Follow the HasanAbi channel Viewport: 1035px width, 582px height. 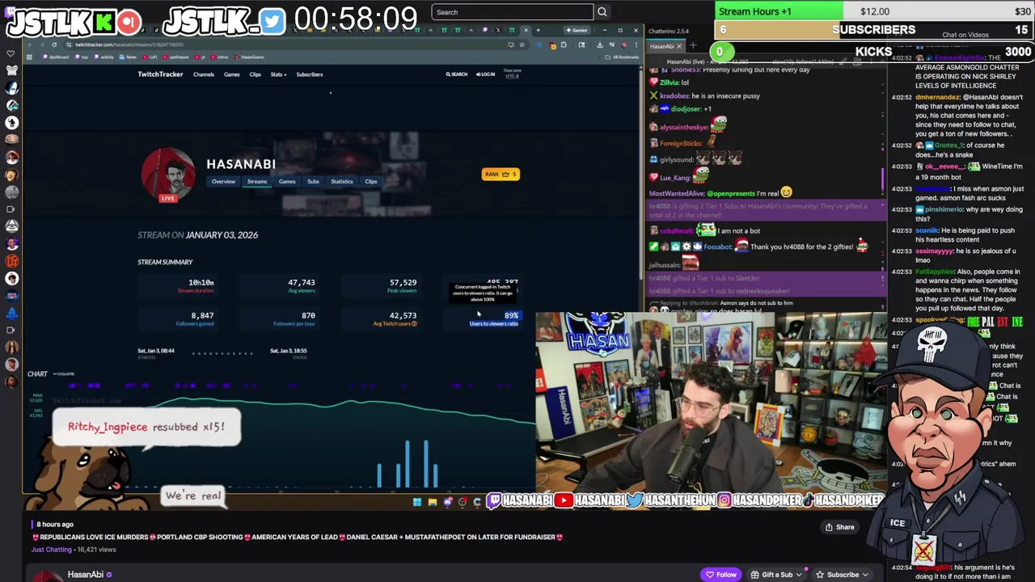pyautogui.click(x=721, y=575)
